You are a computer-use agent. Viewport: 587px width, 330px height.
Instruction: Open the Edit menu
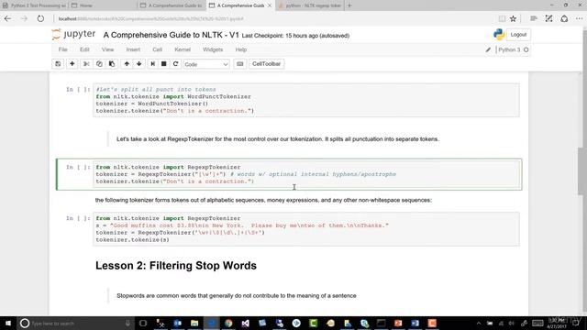pos(84,49)
